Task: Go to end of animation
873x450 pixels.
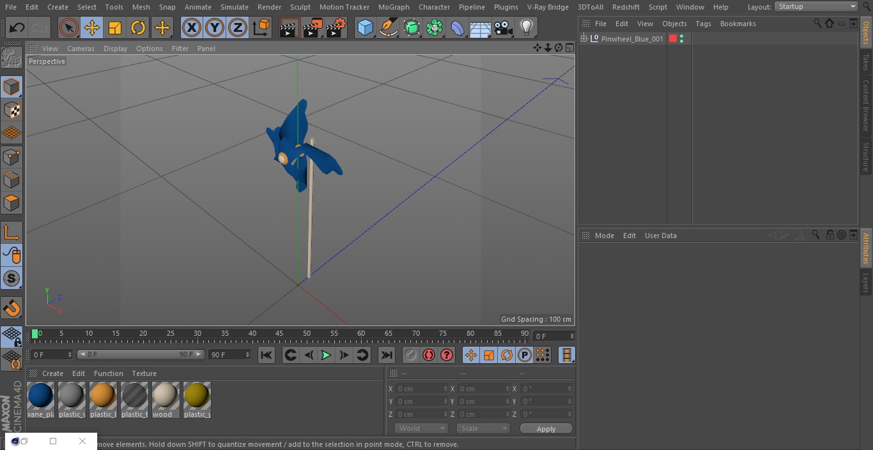Action: pyautogui.click(x=387, y=355)
